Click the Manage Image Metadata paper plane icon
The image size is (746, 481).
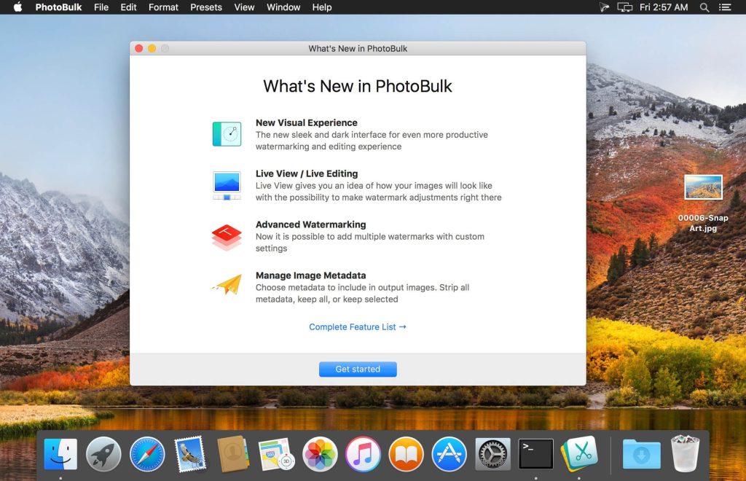[x=227, y=285]
